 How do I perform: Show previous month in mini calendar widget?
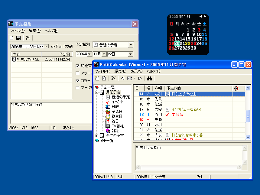[x=201, y=16]
